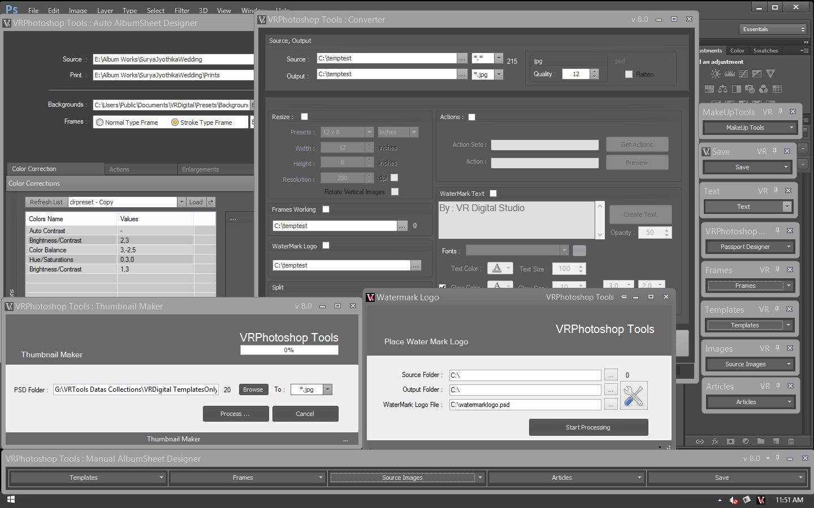Screen dimensions: 814x508
Task: Click the fx layer styles icon
Action: [714, 441]
